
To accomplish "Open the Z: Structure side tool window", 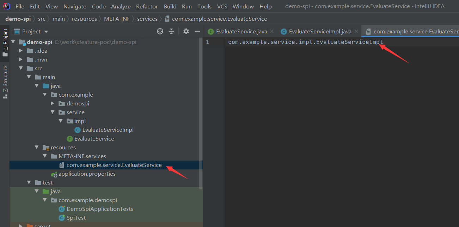I will click(x=5, y=82).
